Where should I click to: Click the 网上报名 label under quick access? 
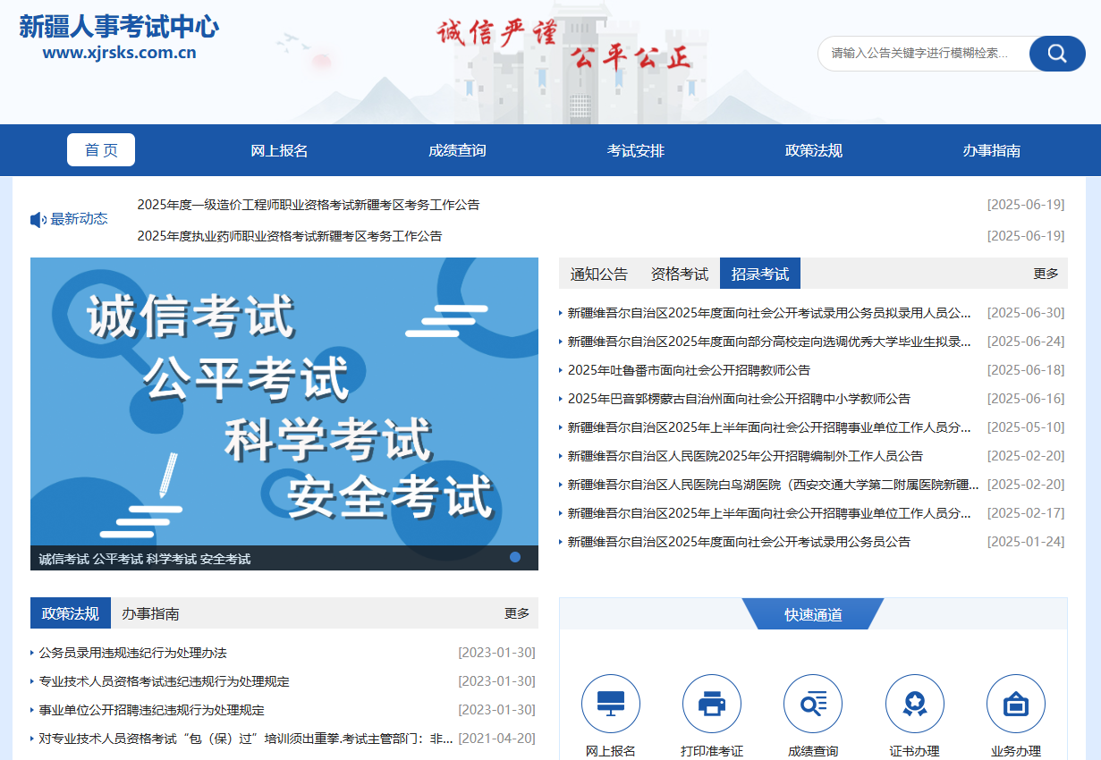point(611,751)
